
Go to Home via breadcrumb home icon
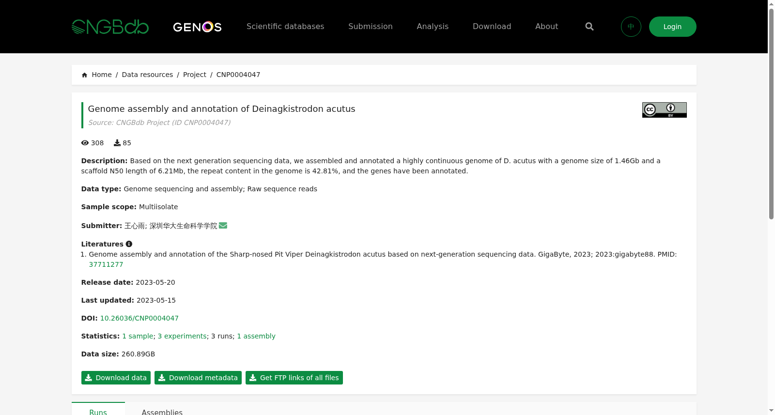click(85, 75)
